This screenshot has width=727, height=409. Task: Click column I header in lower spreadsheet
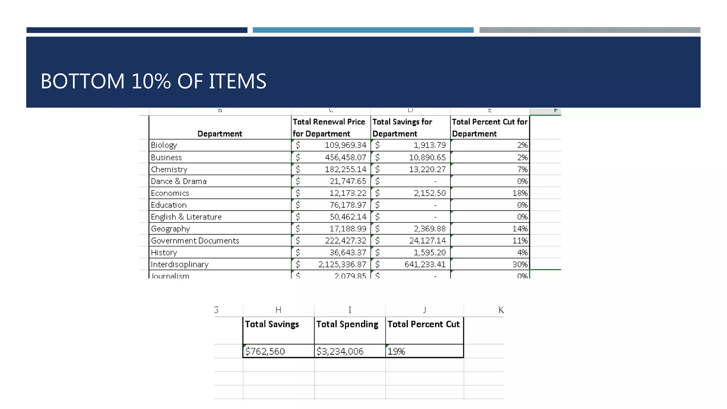tap(350, 310)
